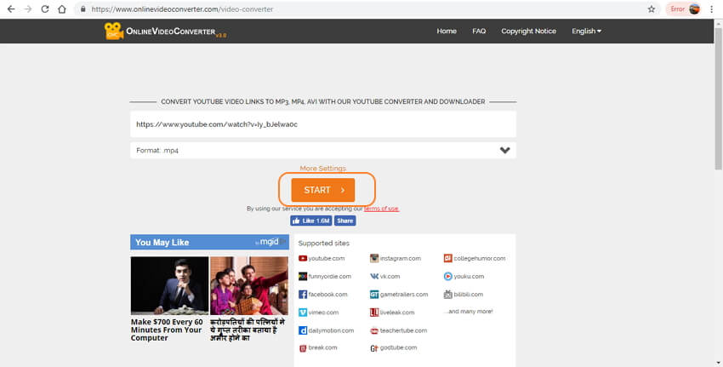The image size is (723, 367).
Task: Click the youku.com site icon
Action: 447,277
